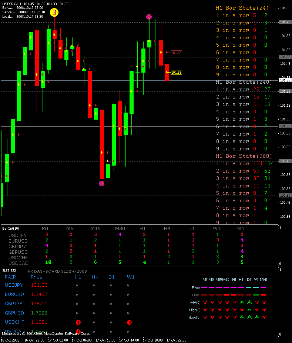Click the W1 column header in FX Dashboard
The width and height of the screenshot is (292, 343).
pos(131,277)
